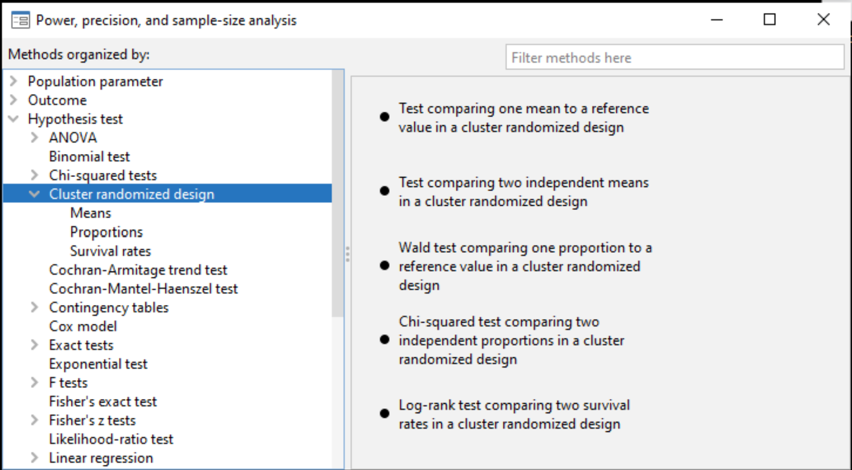Select Proportions under Cluster randomized design
This screenshot has height=470, width=852.
pos(106,231)
